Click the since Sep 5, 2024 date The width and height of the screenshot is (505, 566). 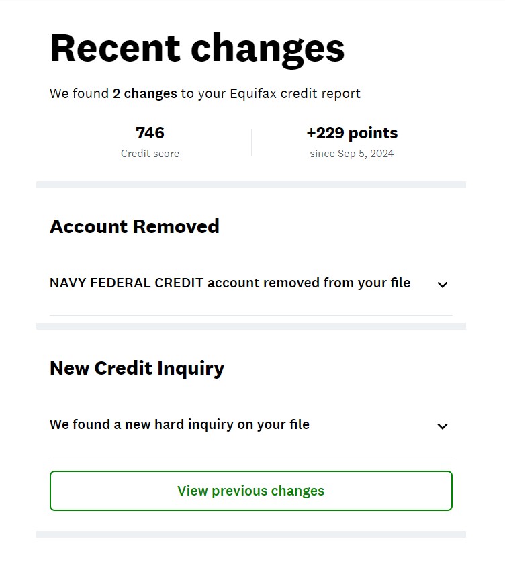[352, 154]
